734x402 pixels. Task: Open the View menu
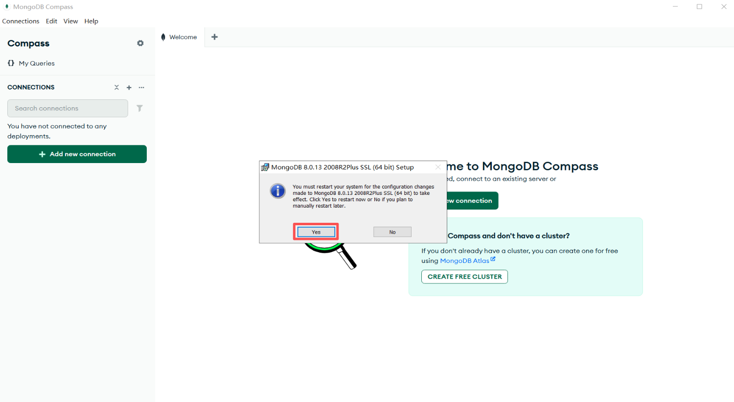70,21
